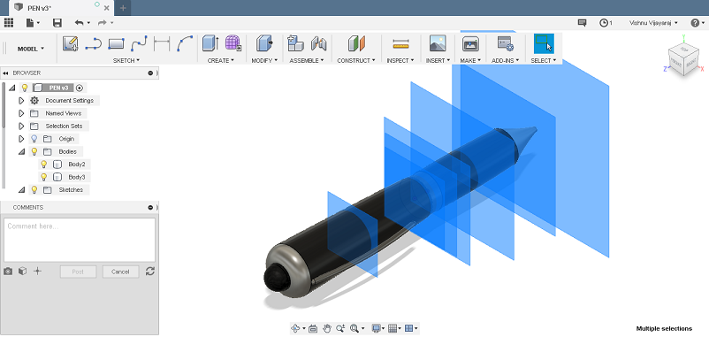709x337 pixels.
Task: Open the ASSEMBLE menu
Action: [x=307, y=60]
